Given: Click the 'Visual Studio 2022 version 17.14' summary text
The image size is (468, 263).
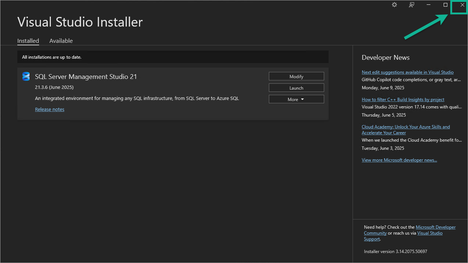Looking at the screenshot, I should 412,107.
